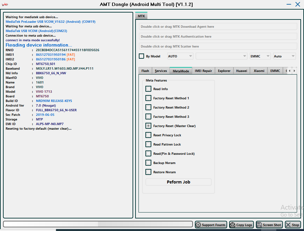The width and height of the screenshot is (304, 231).
Task: Click Build ID value NRD90M RELEASE-KEYS
Action: point(54,101)
